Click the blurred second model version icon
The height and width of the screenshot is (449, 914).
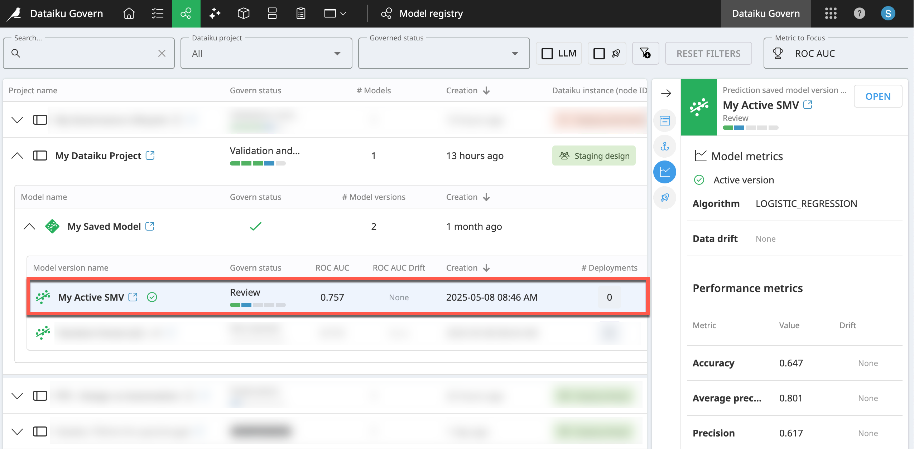(x=43, y=333)
